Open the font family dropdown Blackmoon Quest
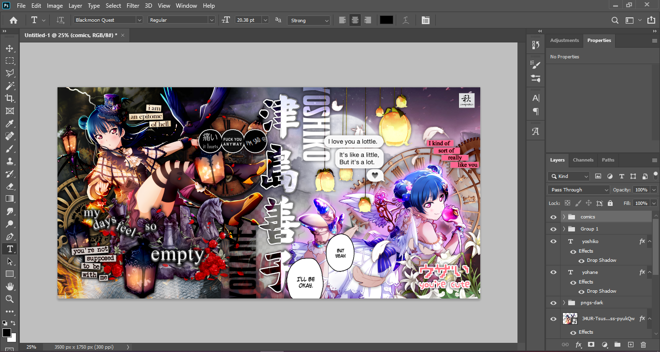 108,20
